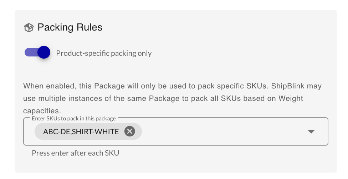
Task: Select the ABC-DE,SHIRT-WHITE SKU chip
Action: pos(81,132)
